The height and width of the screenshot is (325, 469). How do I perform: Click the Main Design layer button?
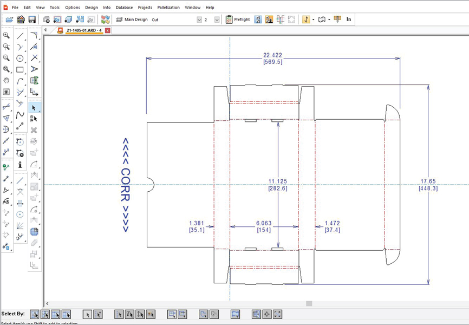tap(132, 19)
